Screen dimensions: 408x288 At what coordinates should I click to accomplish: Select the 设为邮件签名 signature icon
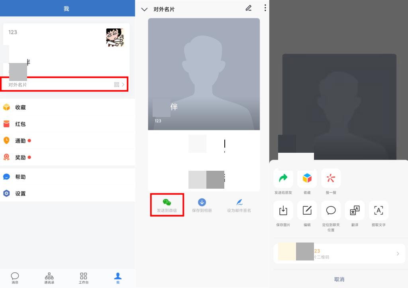(238, 202)
